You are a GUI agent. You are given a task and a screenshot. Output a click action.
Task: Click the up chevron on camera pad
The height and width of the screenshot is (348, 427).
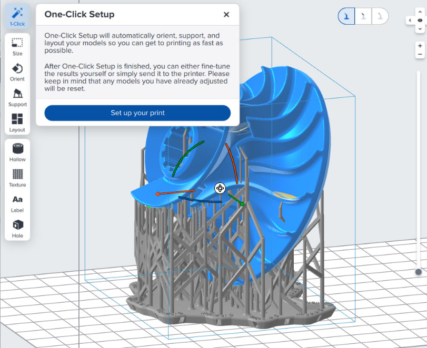(420, 12)
